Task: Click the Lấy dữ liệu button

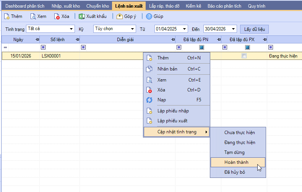Action: (254, 29)
